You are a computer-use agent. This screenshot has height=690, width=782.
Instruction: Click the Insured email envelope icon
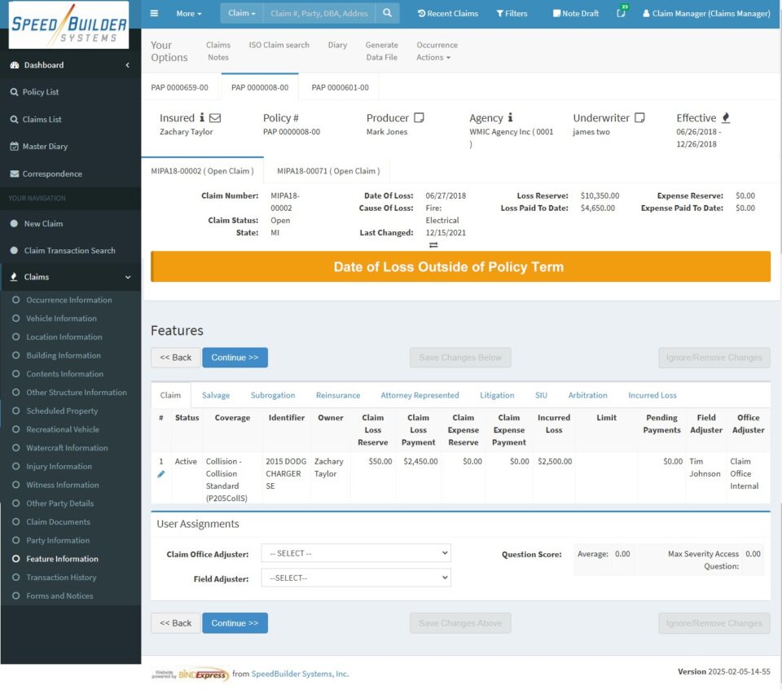point(215,118)
